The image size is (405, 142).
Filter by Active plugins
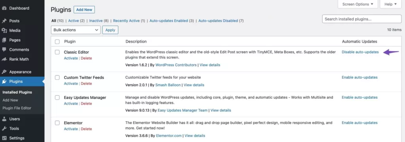73,21
